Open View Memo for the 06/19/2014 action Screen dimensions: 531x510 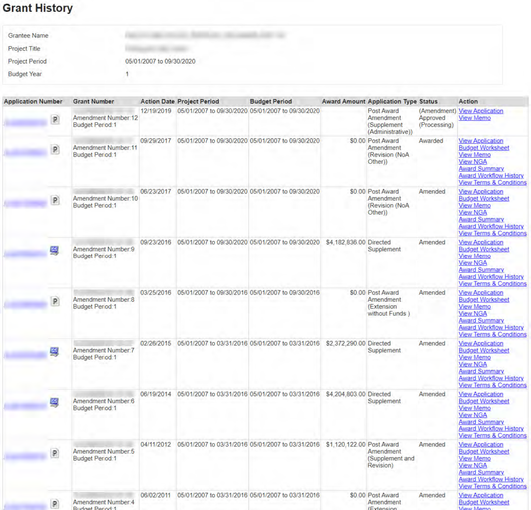coord(474,408)
